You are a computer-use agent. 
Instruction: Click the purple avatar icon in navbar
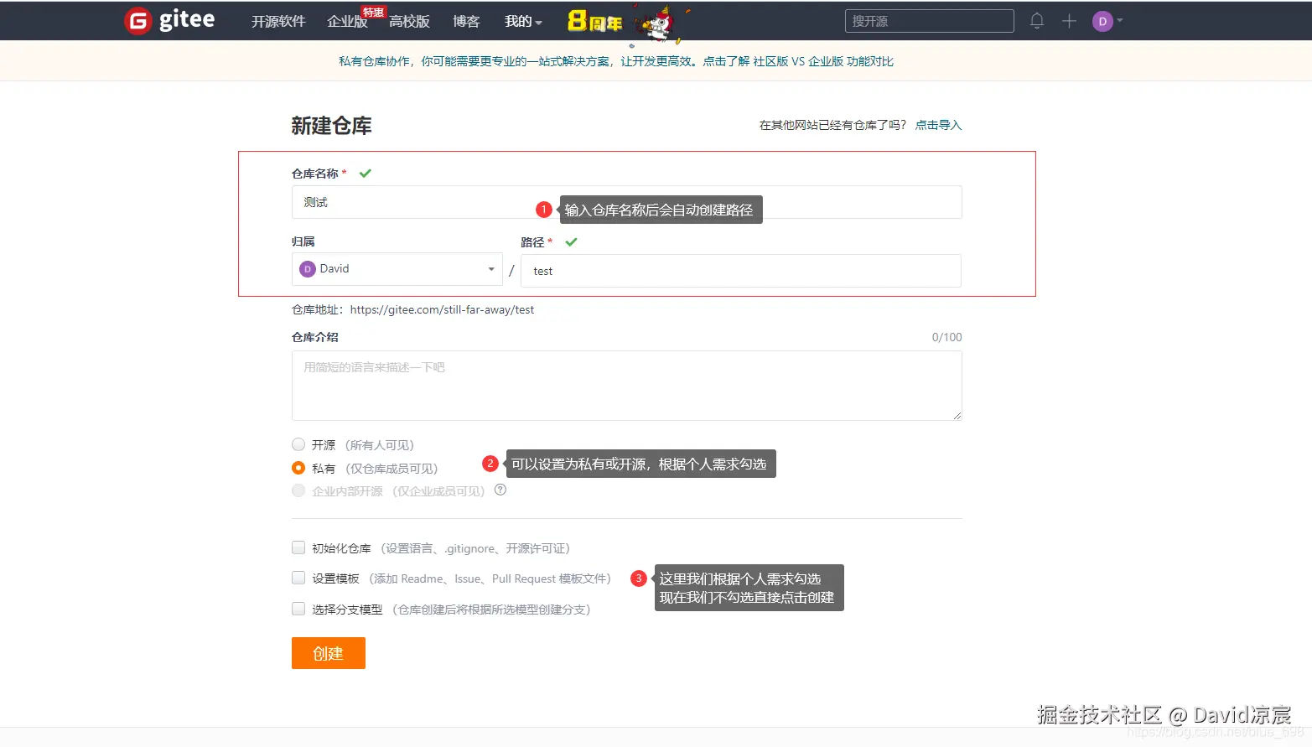[1102, 20]
